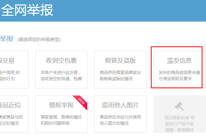The height and width of the screenshot is (137, 206).
Task: Click the 全网举报 page header title
Action: [27, 10]
